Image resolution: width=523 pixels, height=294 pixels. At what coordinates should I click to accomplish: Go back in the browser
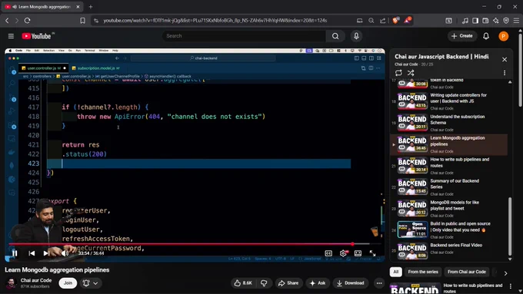[x=7, y=20]
